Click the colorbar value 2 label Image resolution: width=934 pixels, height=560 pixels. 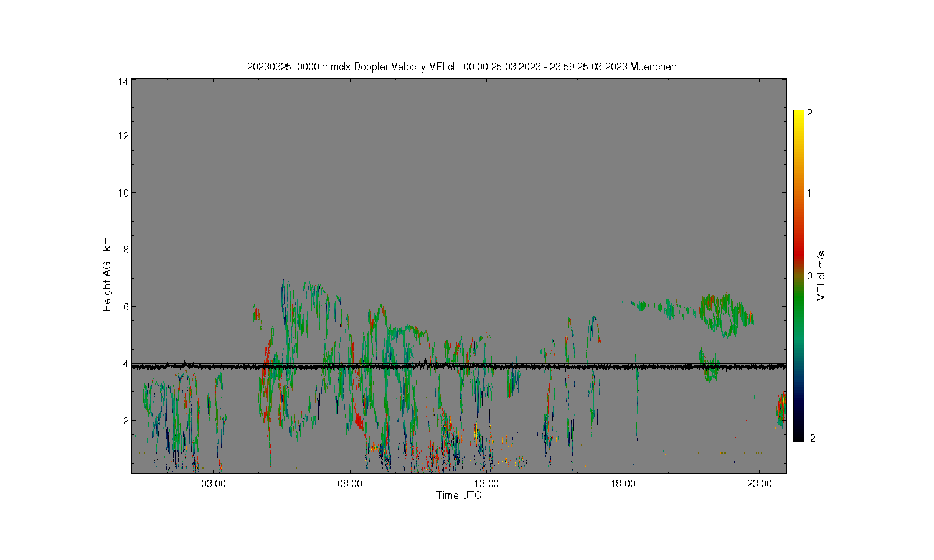(809, 113)
